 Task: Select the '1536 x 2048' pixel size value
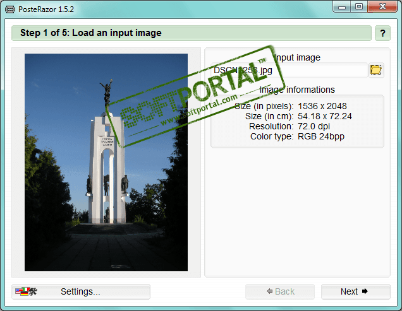coord(322,106)
